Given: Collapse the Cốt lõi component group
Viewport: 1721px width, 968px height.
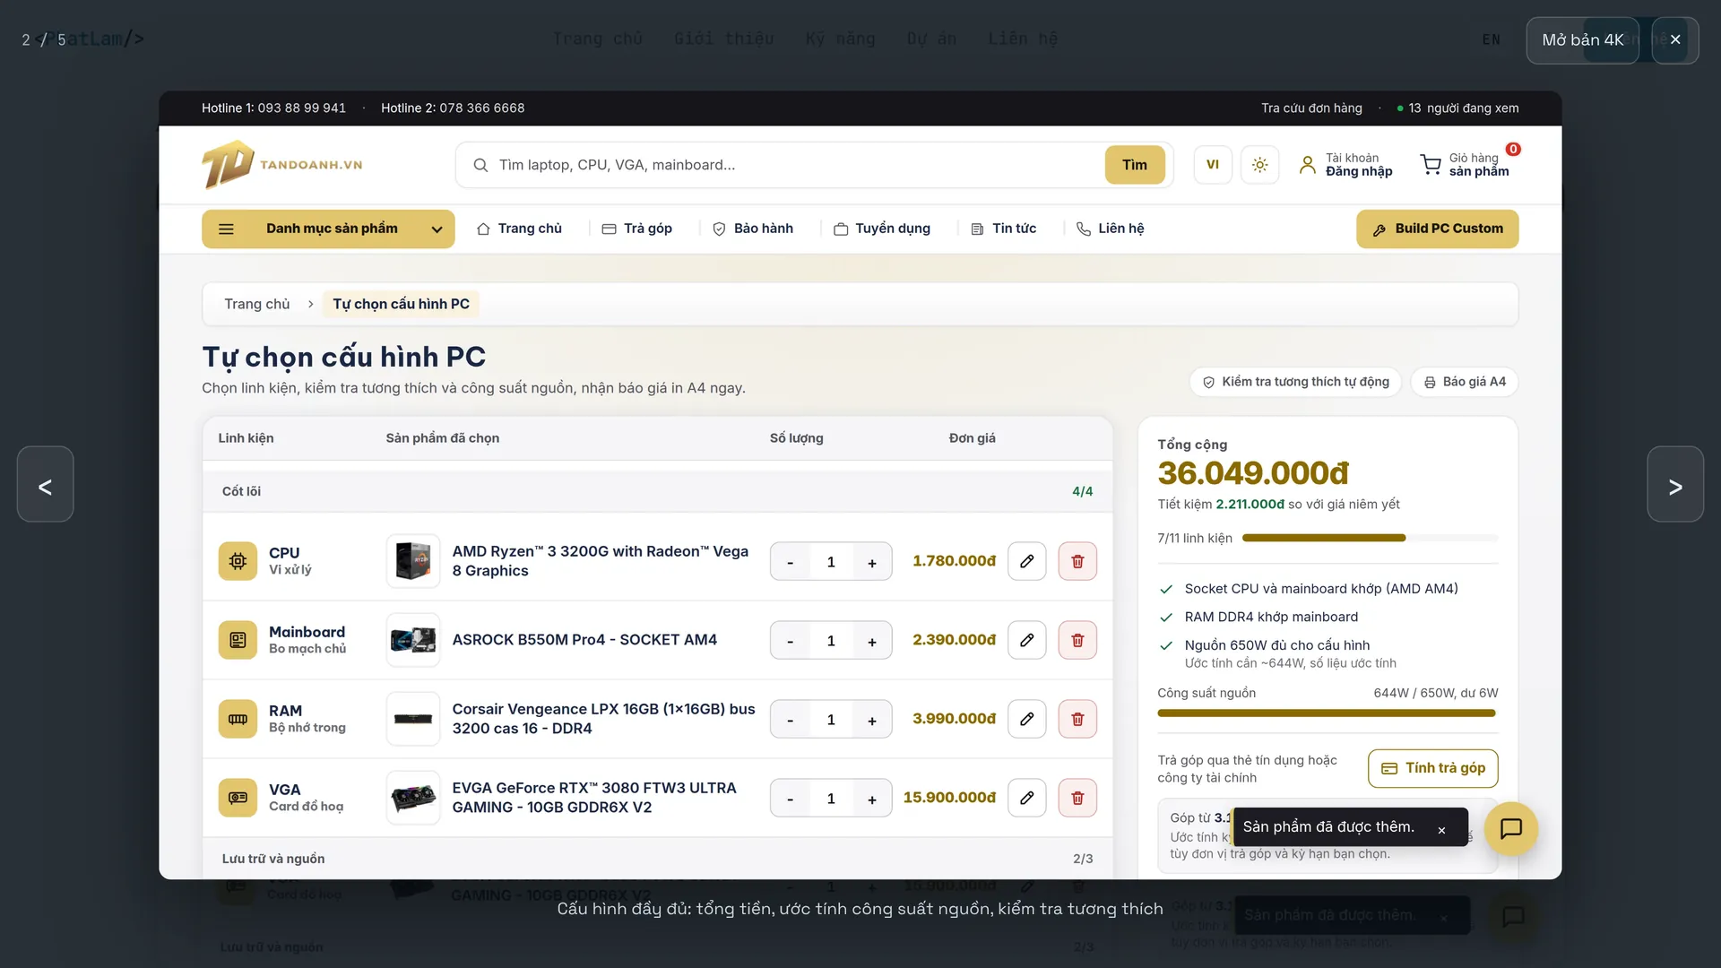Looking at the screenshot, I should click(658, 492).
